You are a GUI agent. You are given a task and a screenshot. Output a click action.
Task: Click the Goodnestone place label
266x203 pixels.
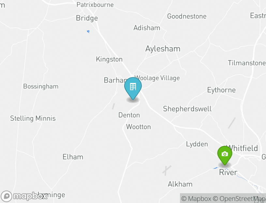point(187,16)
